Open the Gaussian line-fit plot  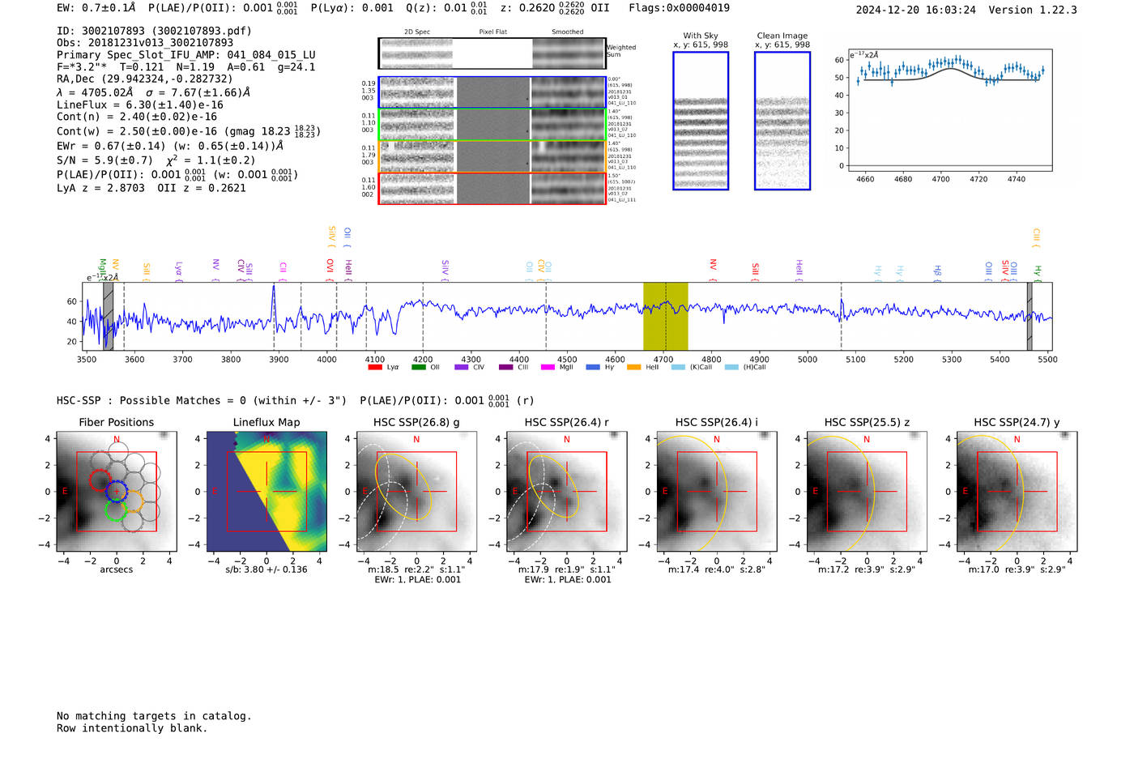coord(950,110)
